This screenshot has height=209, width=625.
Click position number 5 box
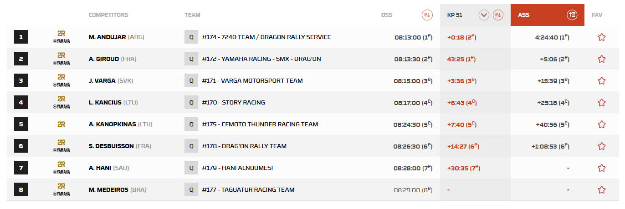coord(21,124)
